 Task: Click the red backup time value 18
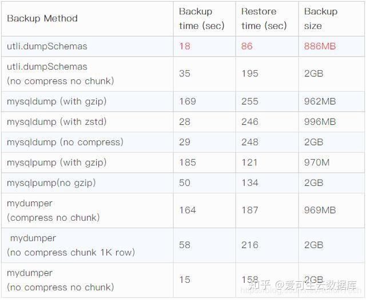pyautogui.click(x=185, y=46)
